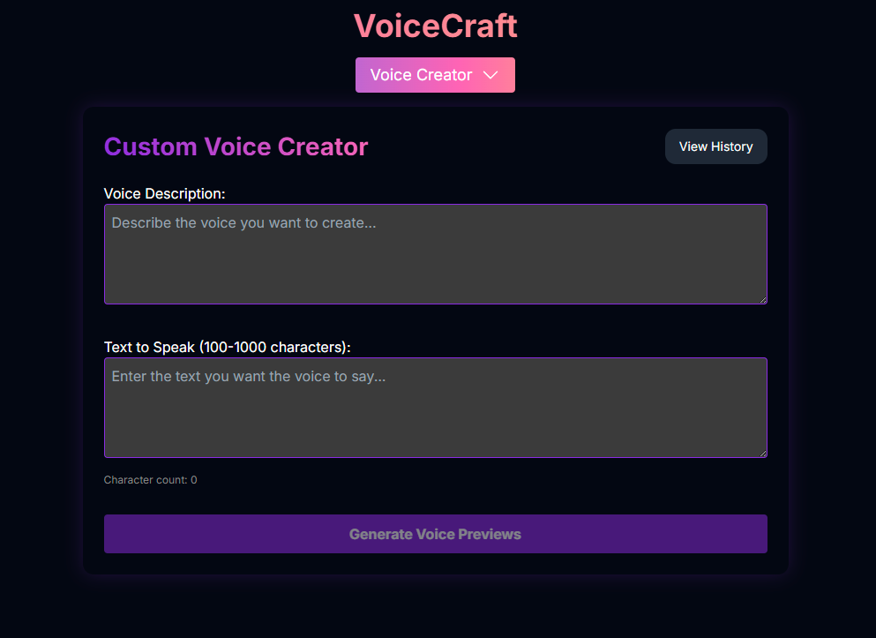
Task: Open the Voice Creator dropdown menu
Action: coord(435,75)
